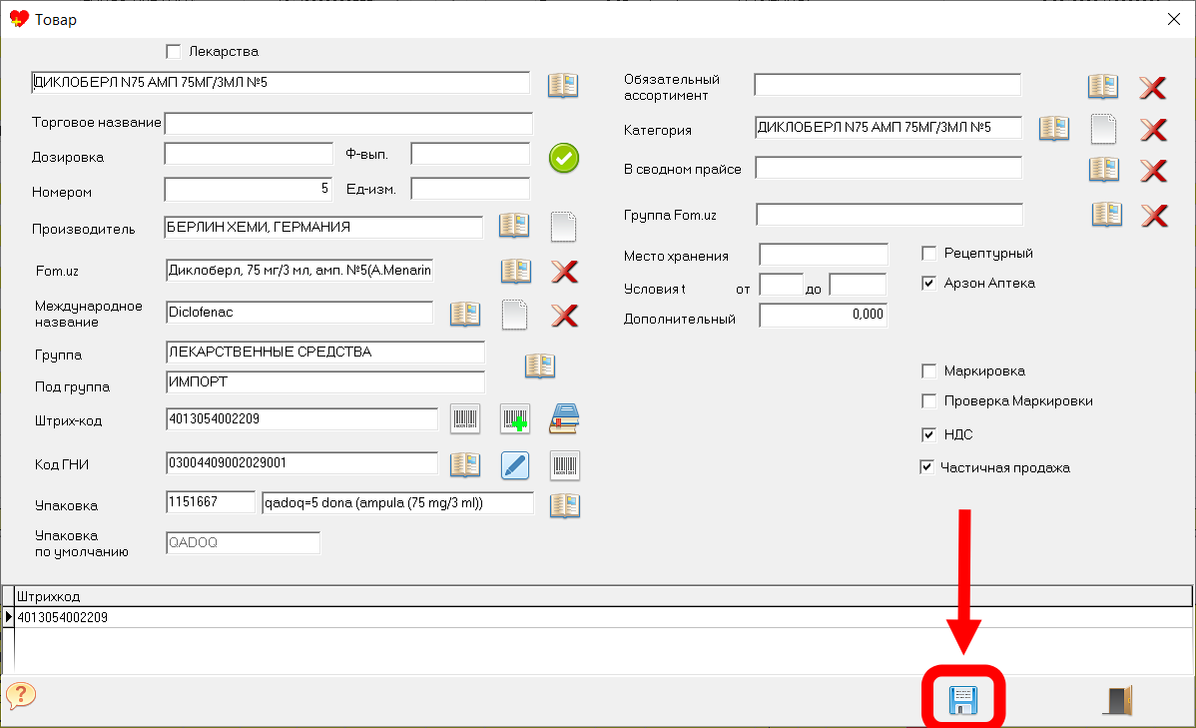Screen dimensions: 1196x728
Task: Click new page icon for Международное название
Action: 514,315
